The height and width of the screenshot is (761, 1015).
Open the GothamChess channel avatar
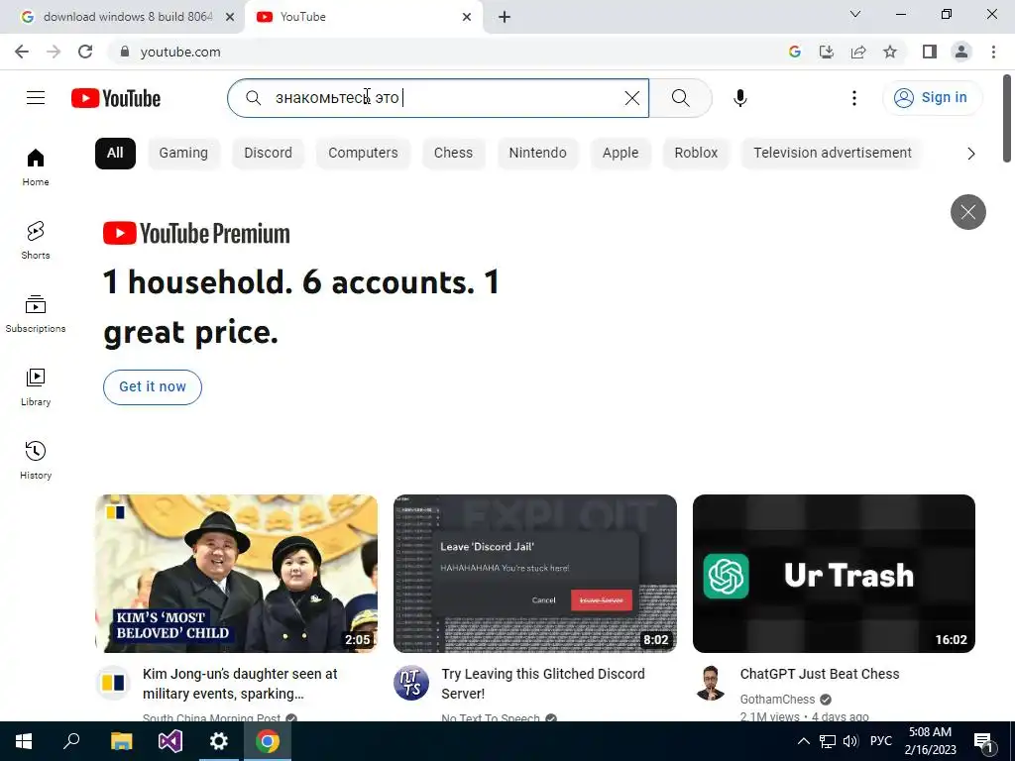(x=710, y=683)
